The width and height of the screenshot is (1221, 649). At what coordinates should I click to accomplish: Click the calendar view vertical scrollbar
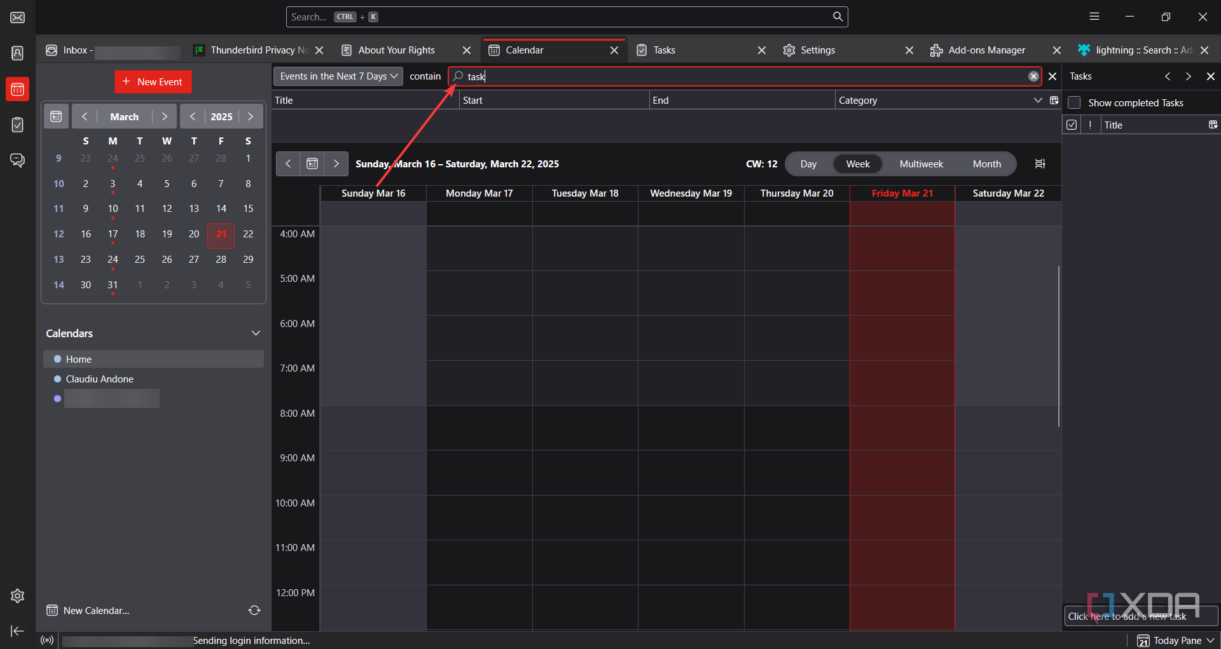click(1058, 346)
